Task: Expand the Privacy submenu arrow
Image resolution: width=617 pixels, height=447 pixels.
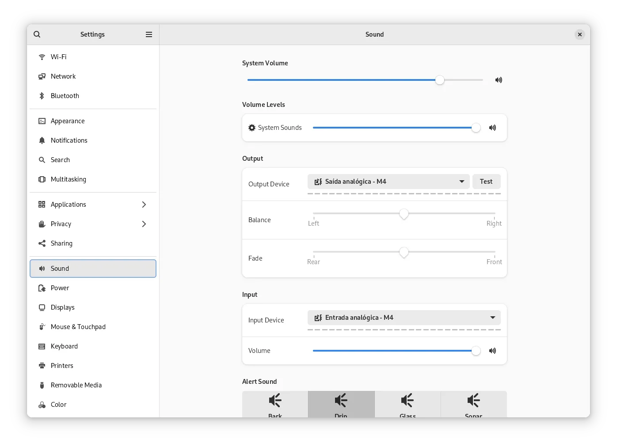Action: 144,224
